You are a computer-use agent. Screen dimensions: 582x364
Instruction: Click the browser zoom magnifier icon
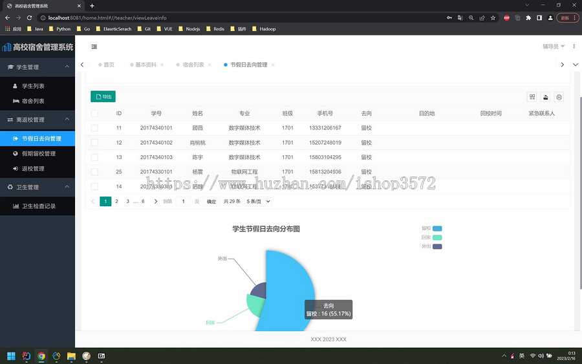471,18
